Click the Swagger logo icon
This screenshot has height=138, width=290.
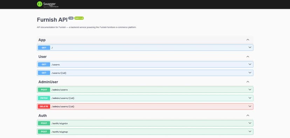[40, 4]
